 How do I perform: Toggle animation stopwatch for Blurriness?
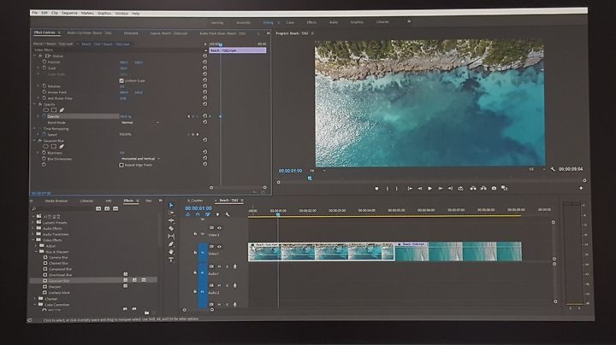pyautogui.click(x=44, y=153)
